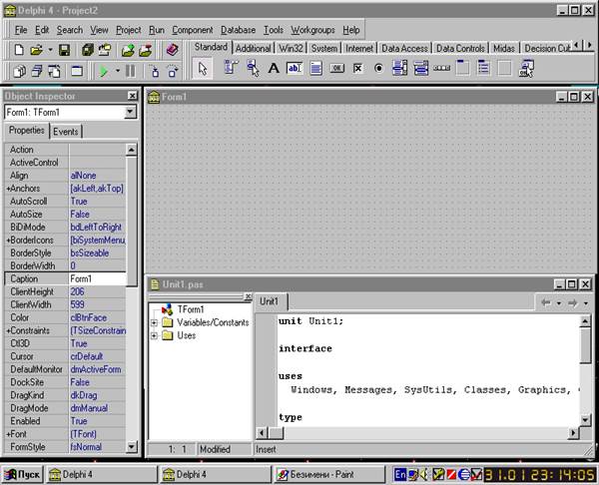Open the Data Access palette tab
Viewport: 599px width, 485px height.
point(404,47)
